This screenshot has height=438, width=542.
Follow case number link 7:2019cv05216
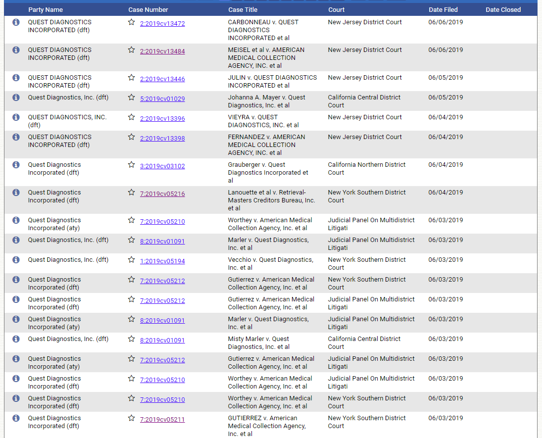click(162, 194)
